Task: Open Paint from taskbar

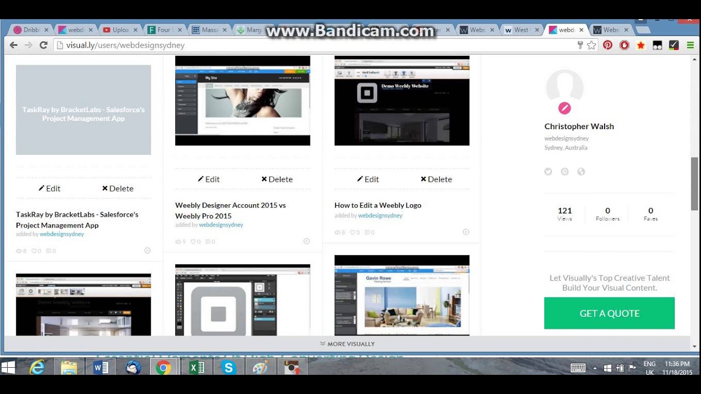Action: (x=260, y=368)
